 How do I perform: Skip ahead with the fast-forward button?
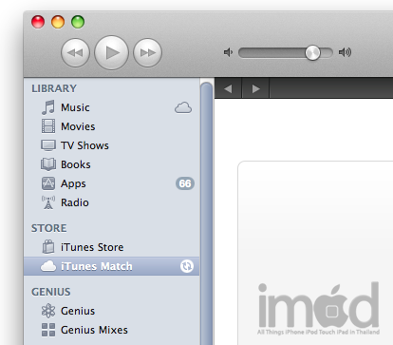coord(148,52)
